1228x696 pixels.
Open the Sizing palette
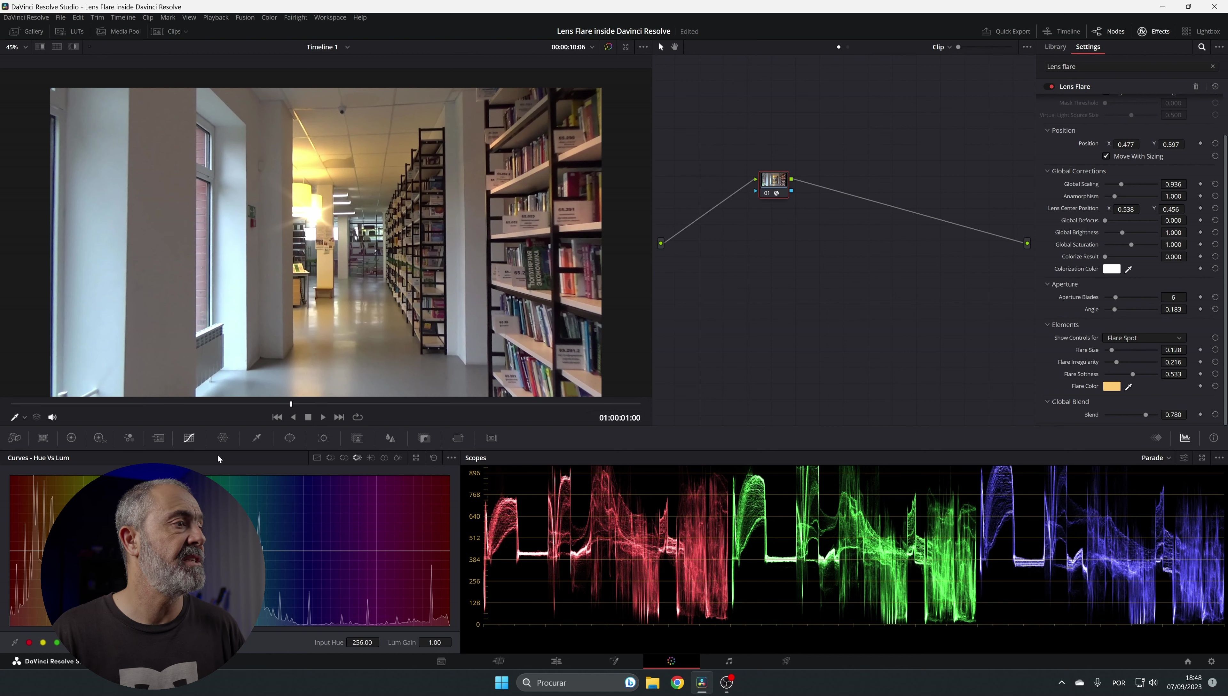(x=458, y=438)
